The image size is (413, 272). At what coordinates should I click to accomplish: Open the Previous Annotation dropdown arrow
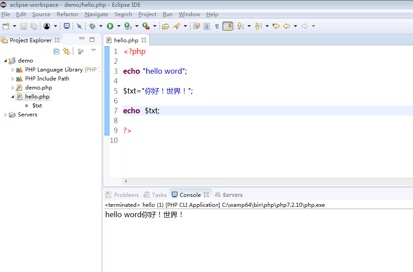tap(267, 26)
